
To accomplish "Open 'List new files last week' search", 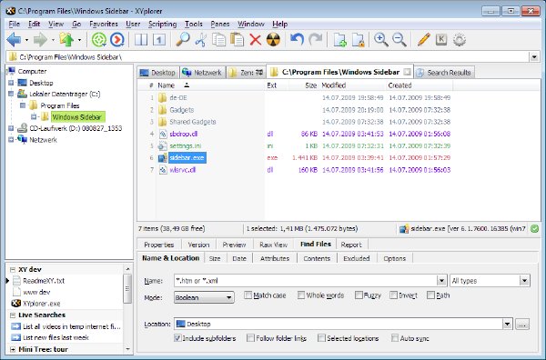I will pyautogui.click(x=56, y=337).
